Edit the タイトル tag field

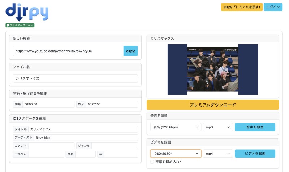[x=83, y=129]
